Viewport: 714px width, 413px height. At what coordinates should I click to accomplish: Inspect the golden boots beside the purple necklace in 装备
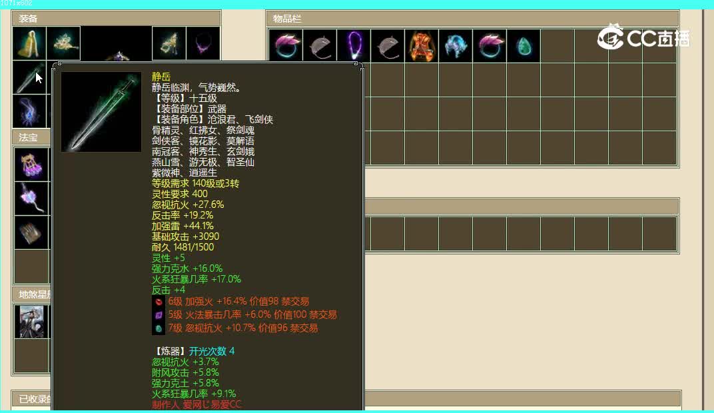tap(169, 43)
